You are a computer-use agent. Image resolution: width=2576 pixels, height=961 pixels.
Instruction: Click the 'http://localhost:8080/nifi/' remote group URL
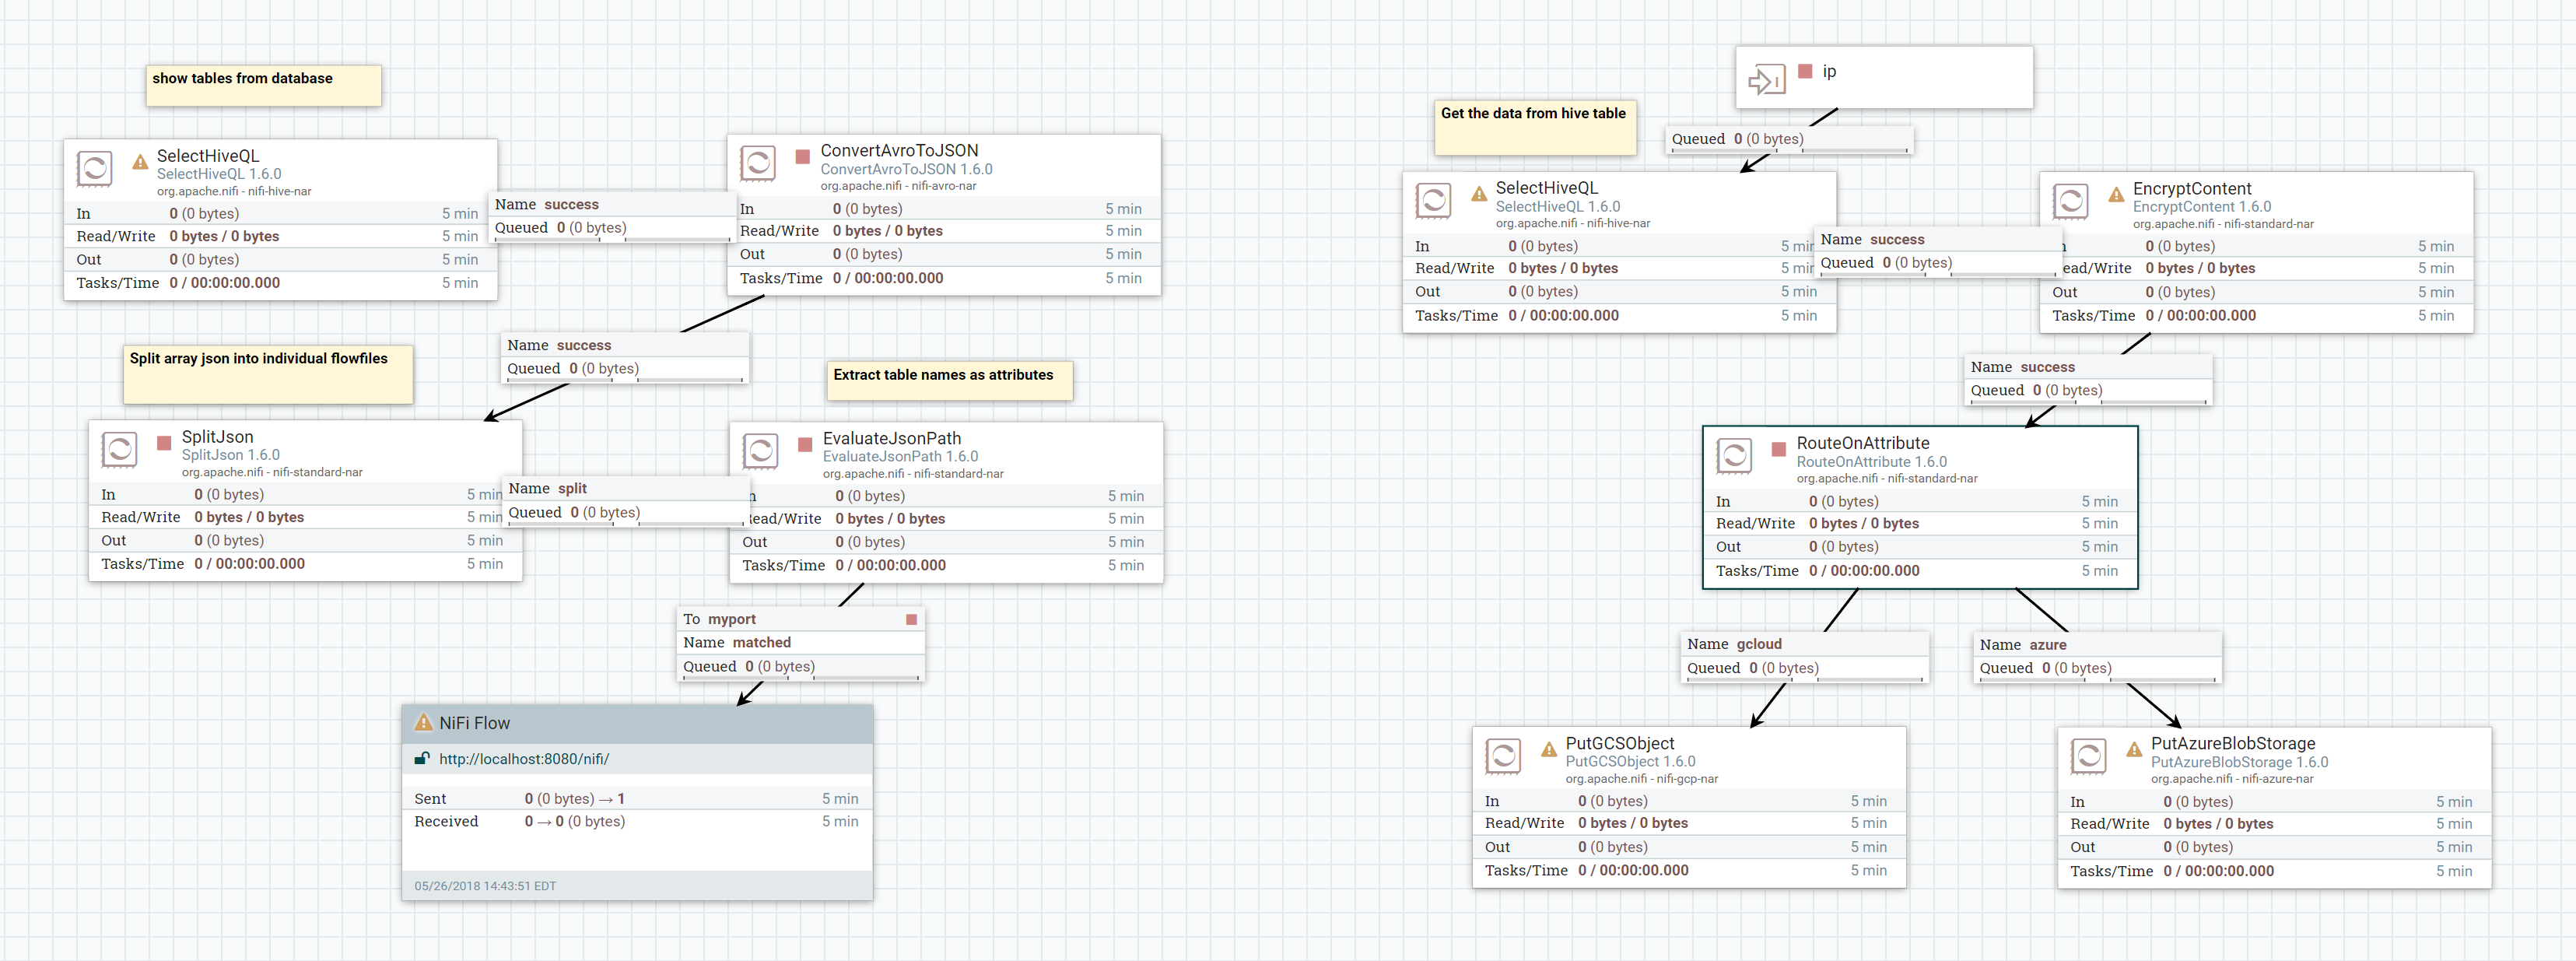point(524,759)
